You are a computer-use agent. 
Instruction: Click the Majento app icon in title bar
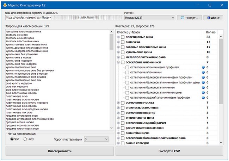pyautogui.click(x=5, y=5)
